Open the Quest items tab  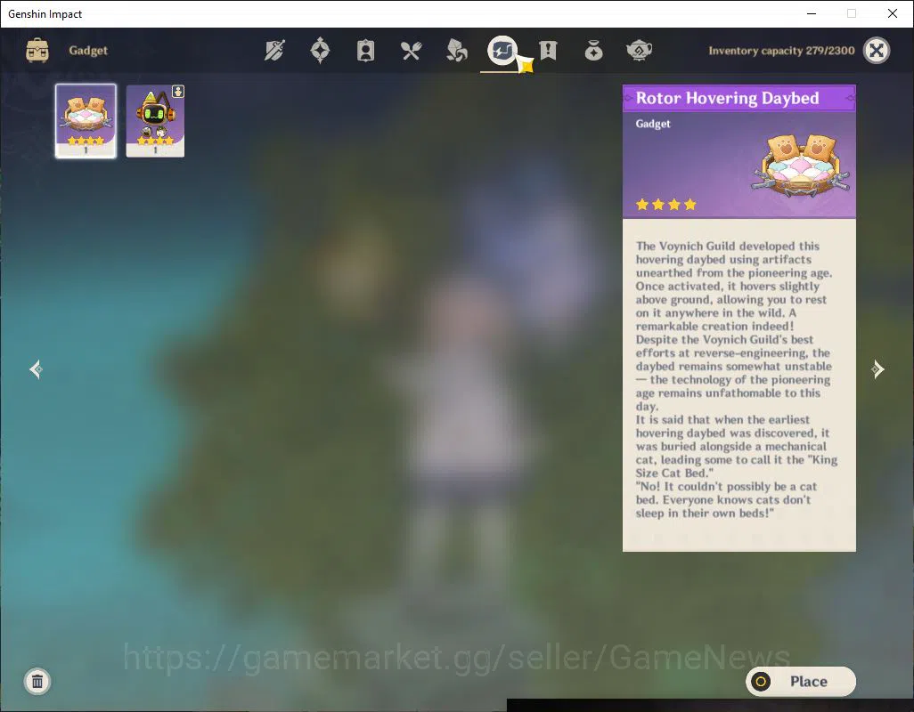click(x=548, y=51)
